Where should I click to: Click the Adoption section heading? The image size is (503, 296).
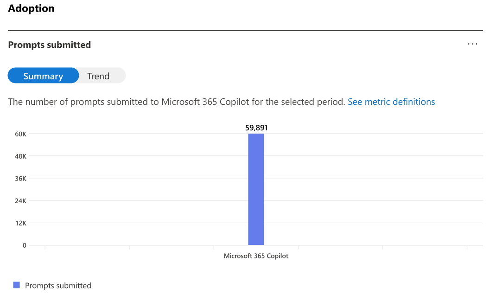31,8
